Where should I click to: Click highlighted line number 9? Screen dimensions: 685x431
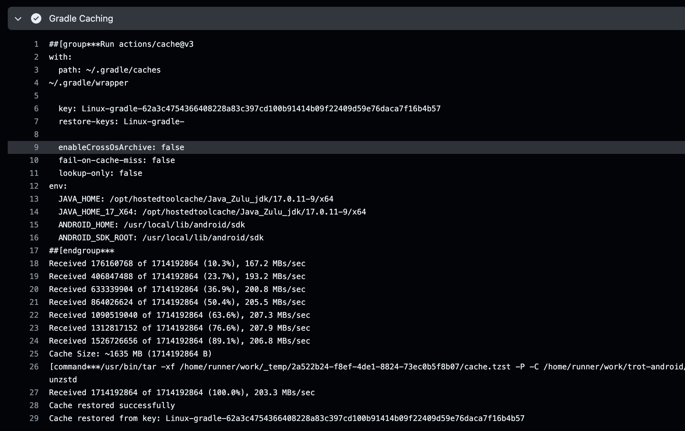point(36,147)
